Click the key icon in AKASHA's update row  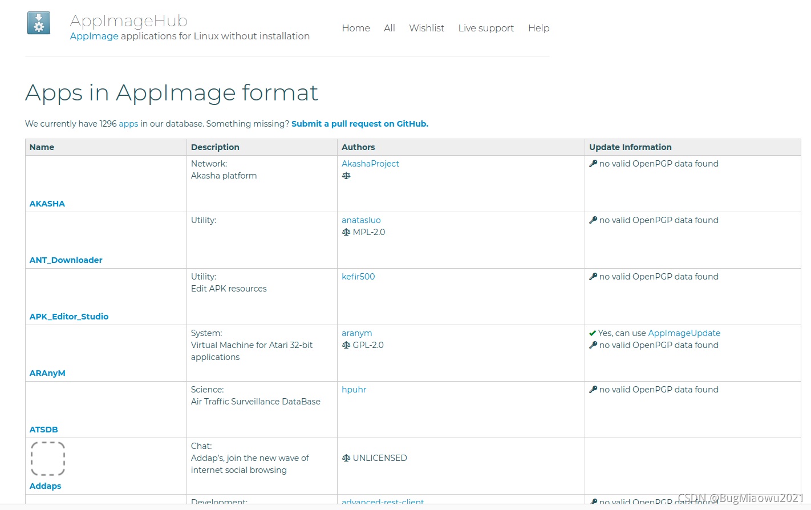click(593, 163)
